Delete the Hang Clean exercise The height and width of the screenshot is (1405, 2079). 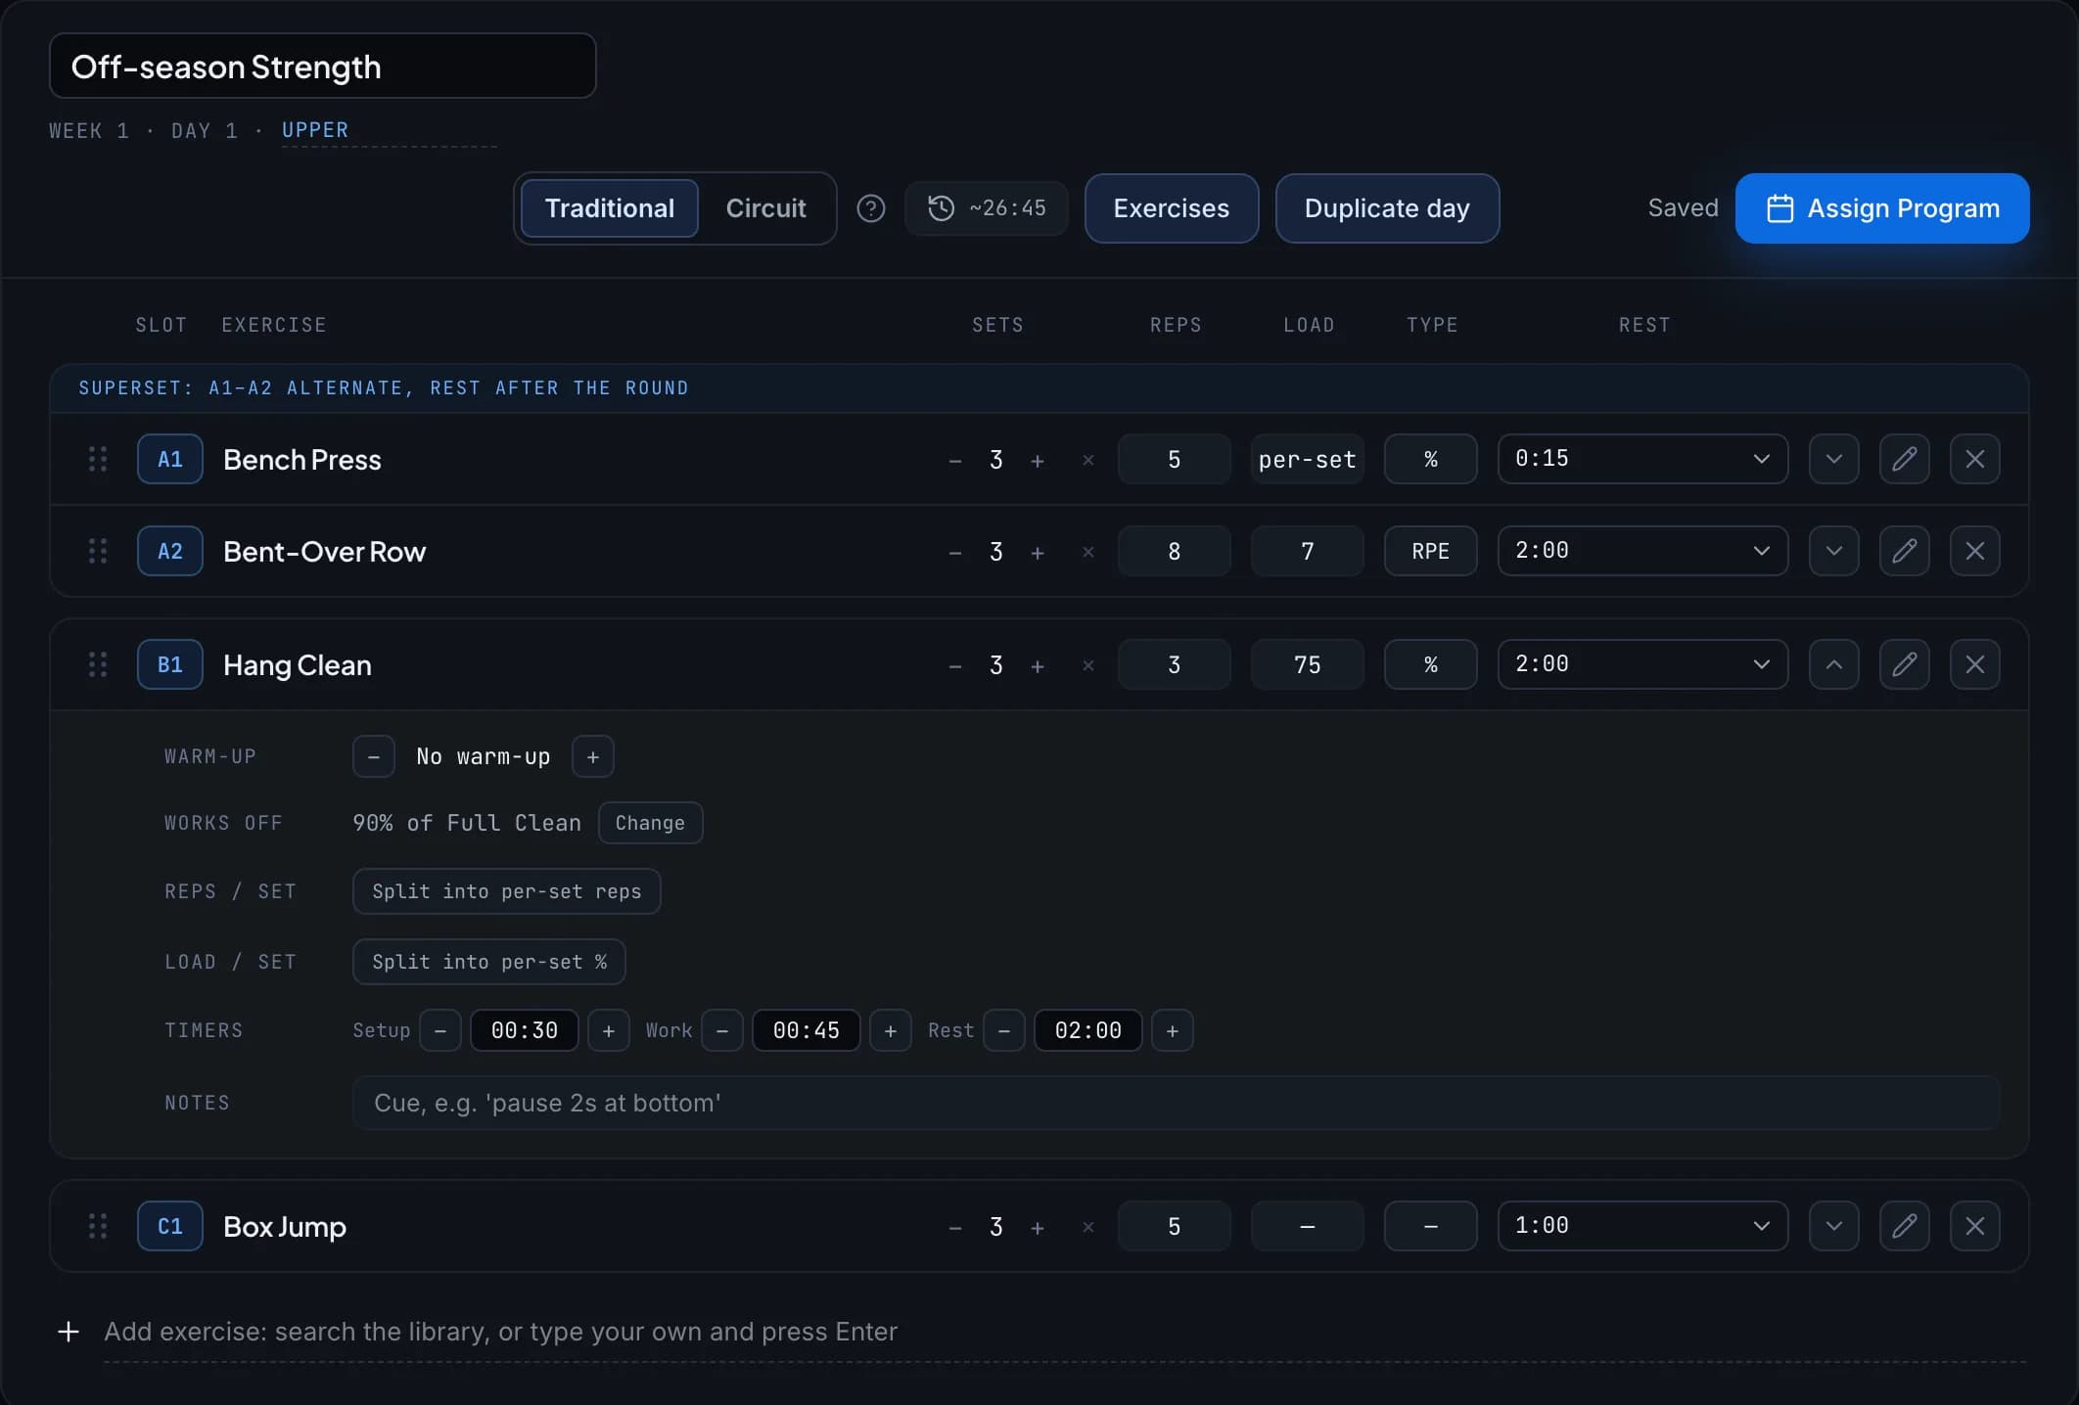[1974, 664]
